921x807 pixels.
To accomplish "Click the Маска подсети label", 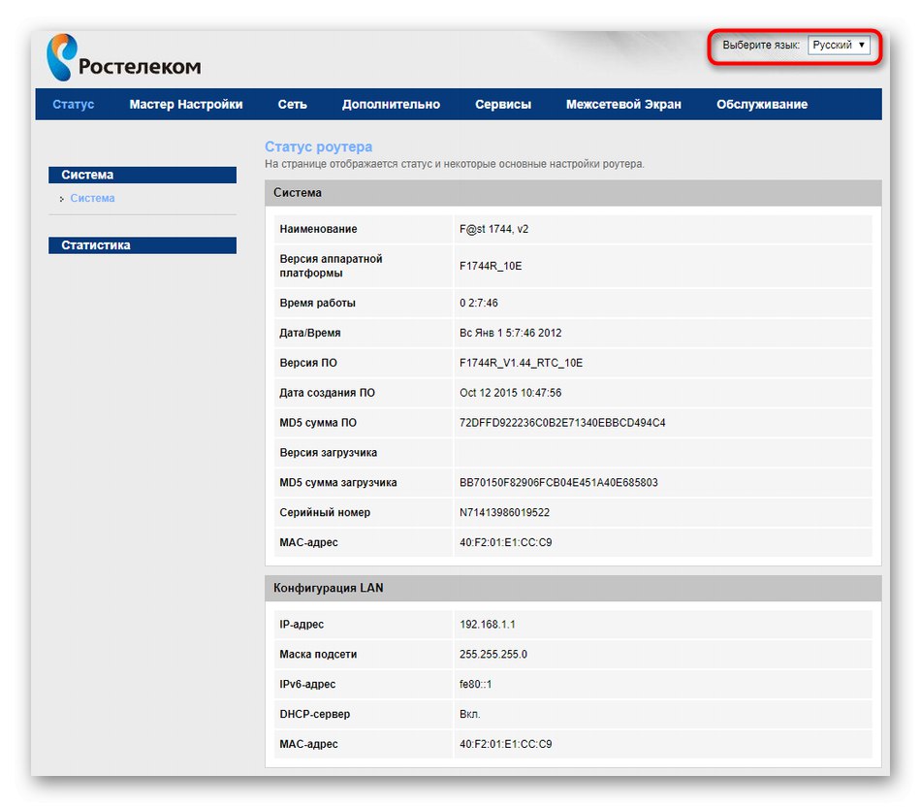I will tap(318, 655).
